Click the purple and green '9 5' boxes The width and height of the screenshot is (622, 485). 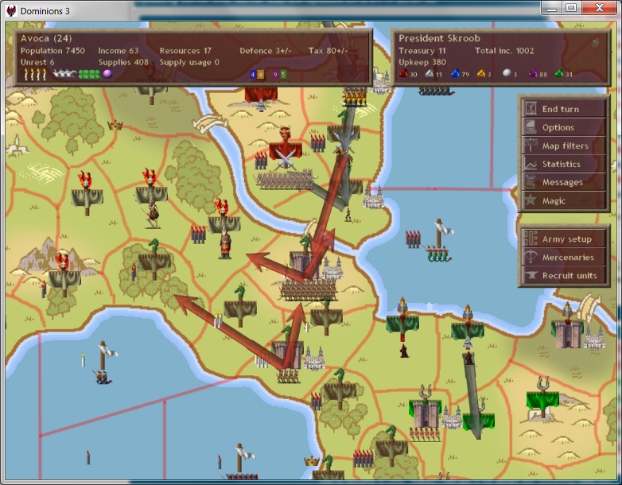[x=279, y=74]
